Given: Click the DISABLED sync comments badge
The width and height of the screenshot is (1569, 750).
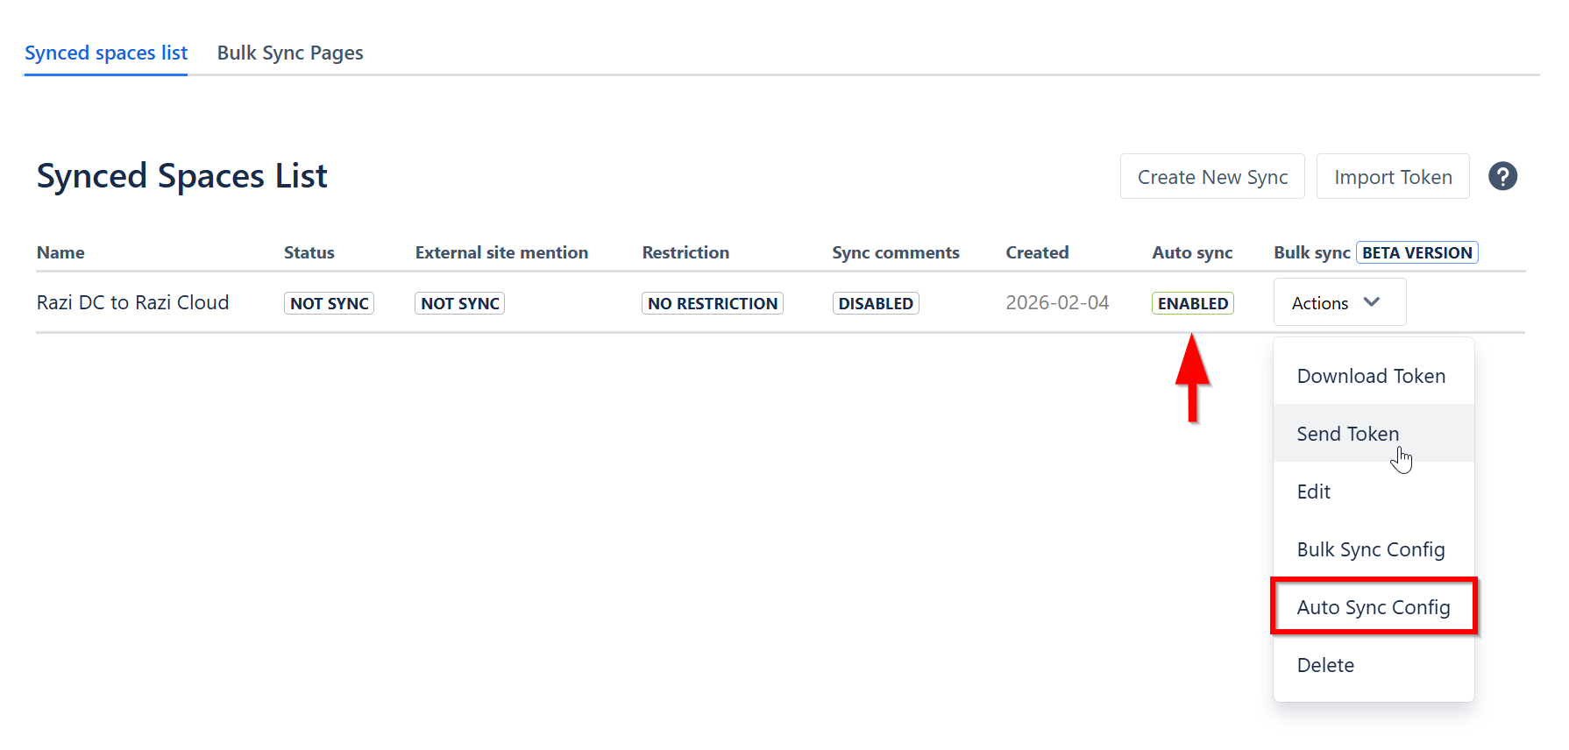Looking at the screenshot, I should point(875,303).
